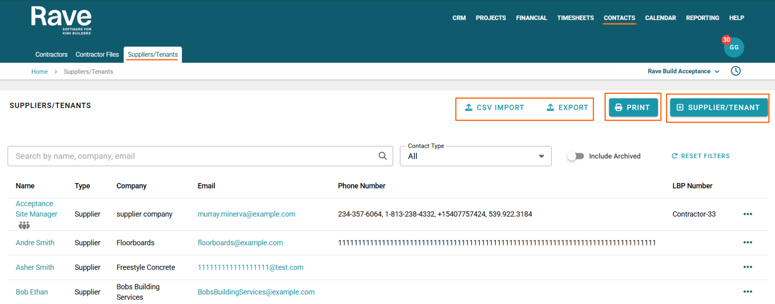Click the Freestyle Concrete company cell
Image resolution: width=775 pixels, height=304 pixels.
click(x=146, y=267)
